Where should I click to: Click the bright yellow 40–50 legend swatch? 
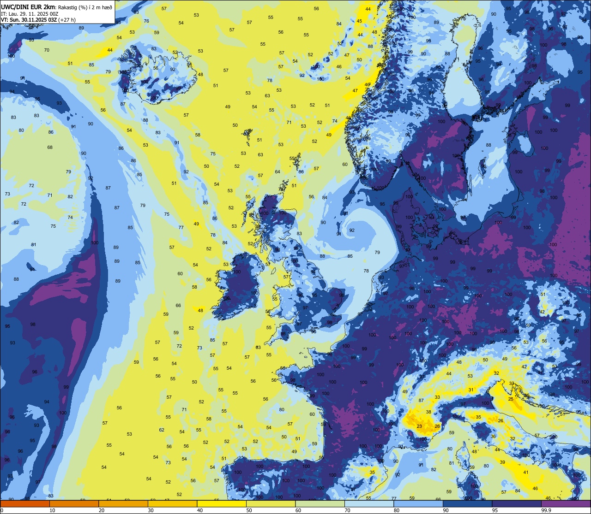pyautogui.click(x=222, y=503)
